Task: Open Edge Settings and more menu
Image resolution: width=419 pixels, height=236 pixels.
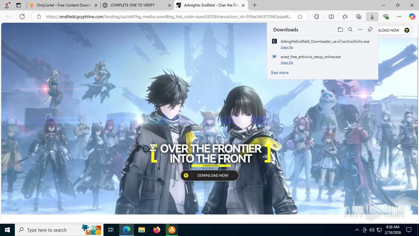Action: point(399,17)
